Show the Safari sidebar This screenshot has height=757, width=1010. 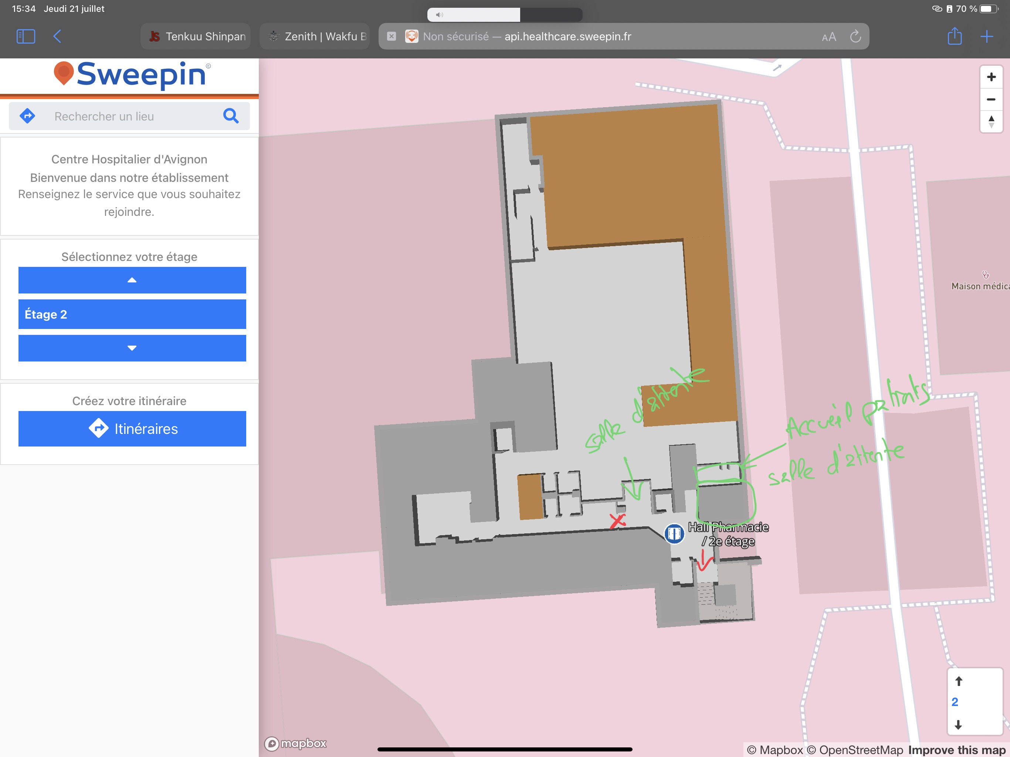pos(26,36)
